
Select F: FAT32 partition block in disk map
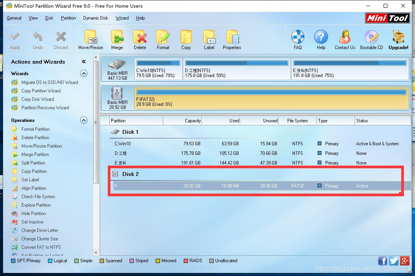(x=272, y=98)
